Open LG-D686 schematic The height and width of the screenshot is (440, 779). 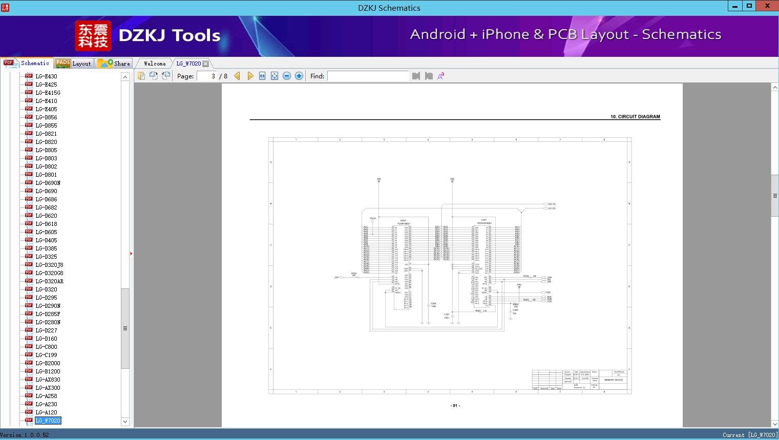46,199
